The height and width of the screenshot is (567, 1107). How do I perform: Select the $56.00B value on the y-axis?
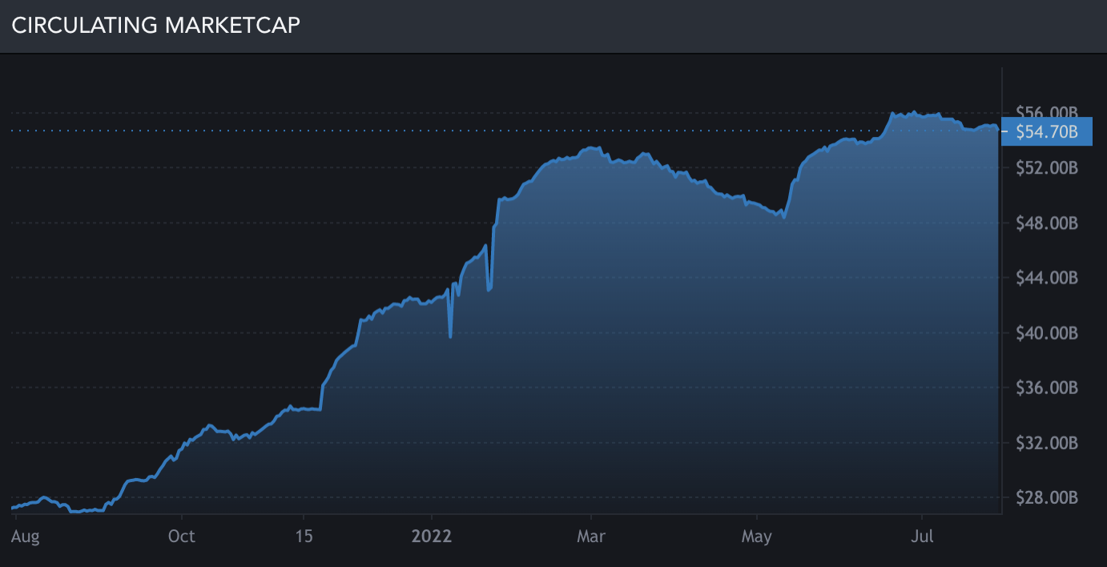1049,112
